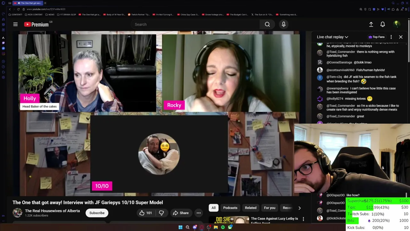Toggle the ad blocker shield icon
This screenshot has width=410, height=231.
[x=374, y=9]
